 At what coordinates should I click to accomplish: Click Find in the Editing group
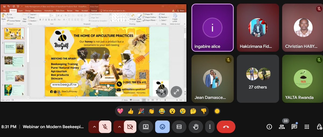click(162, 14)
